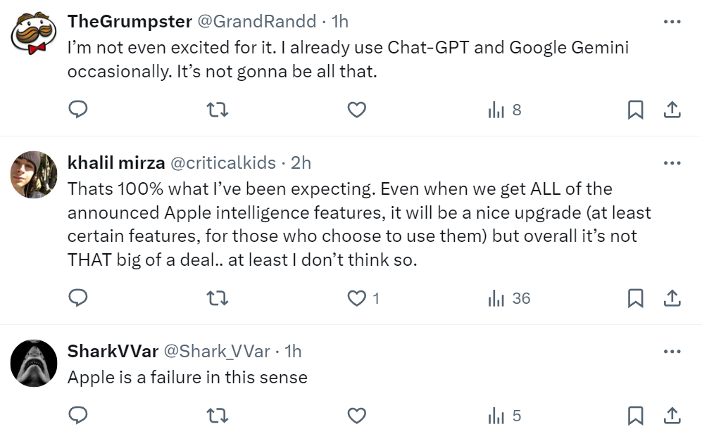Bookmark TheGrumpster's tweet
The image size is (702, 429).
click(x=635, y=110)
